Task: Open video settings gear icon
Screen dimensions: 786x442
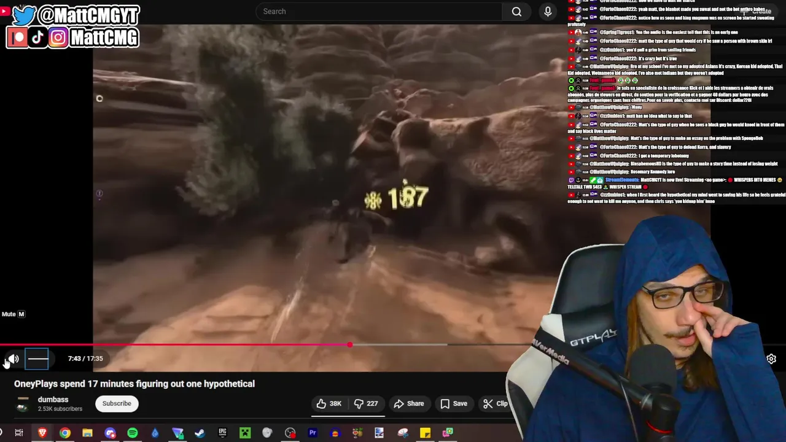Action: (771, 359)
